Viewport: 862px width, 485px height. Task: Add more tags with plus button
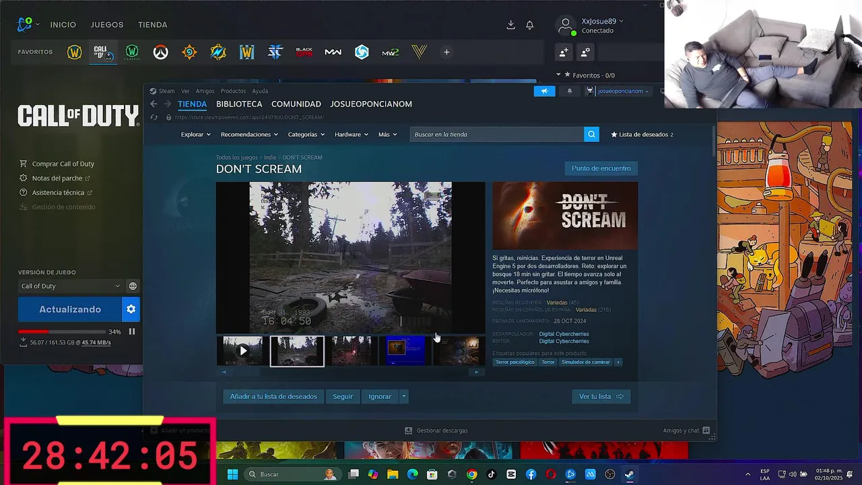[x=618, y=362]
